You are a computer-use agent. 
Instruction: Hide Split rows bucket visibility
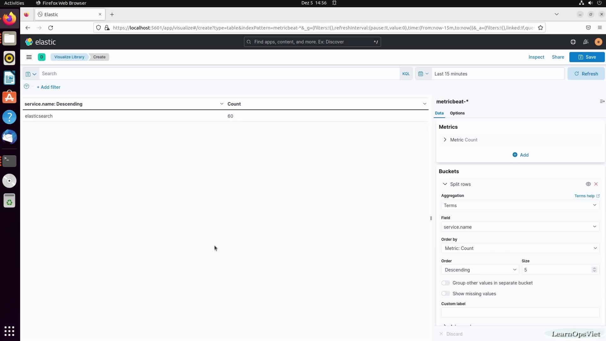click(588, 184)
